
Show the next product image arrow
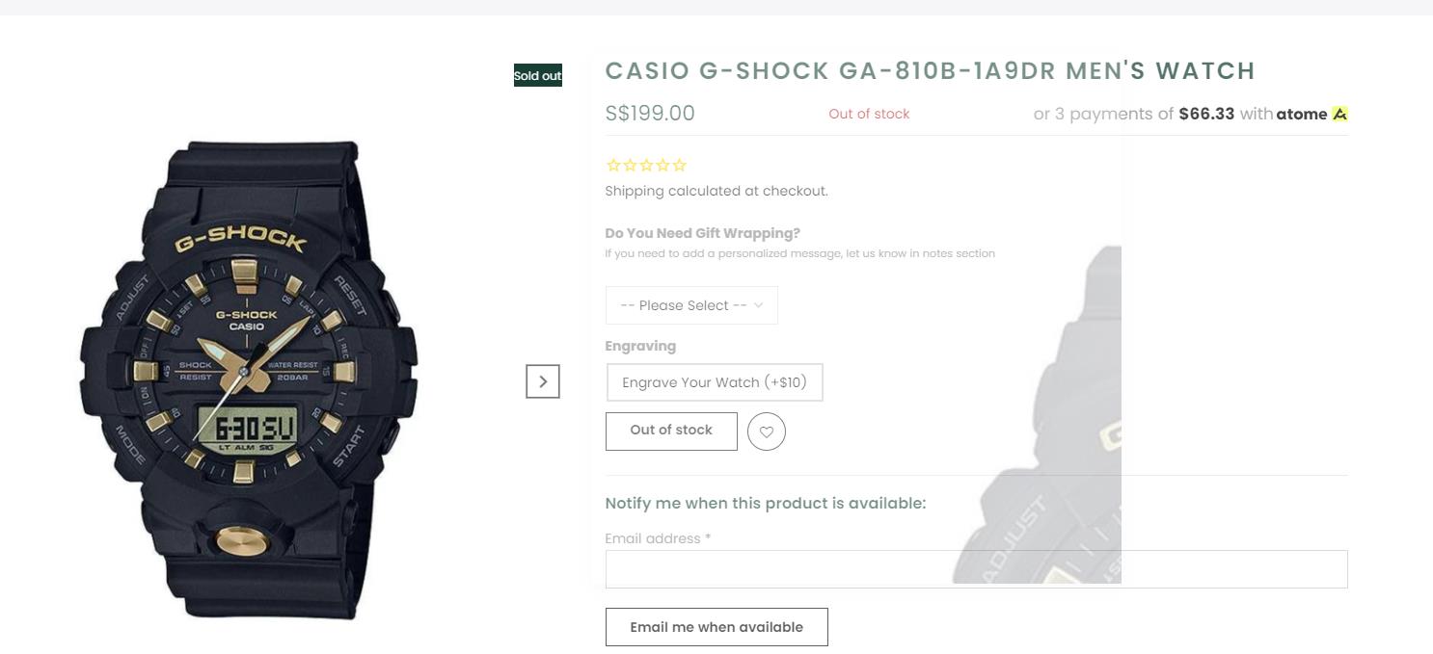[543, 381]
